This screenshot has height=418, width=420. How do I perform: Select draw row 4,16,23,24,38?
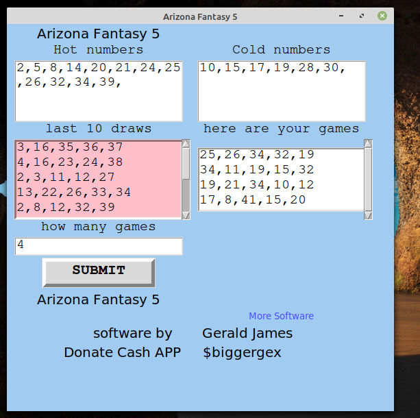pyautogui.click(x=70, y=162)
